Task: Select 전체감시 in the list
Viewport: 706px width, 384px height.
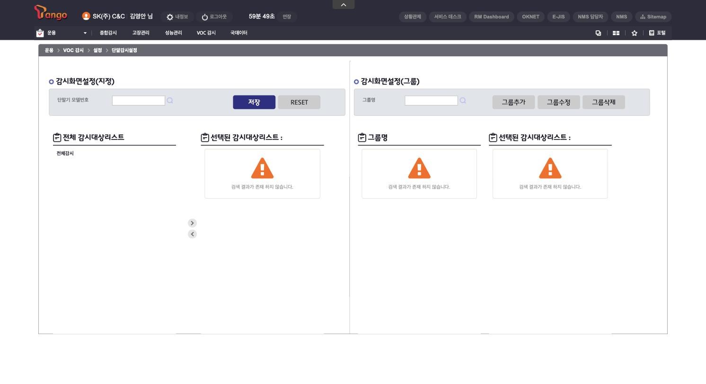Action: click(65, 153)
